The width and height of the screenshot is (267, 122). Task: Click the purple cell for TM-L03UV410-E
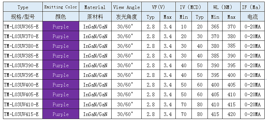(61, 104)
